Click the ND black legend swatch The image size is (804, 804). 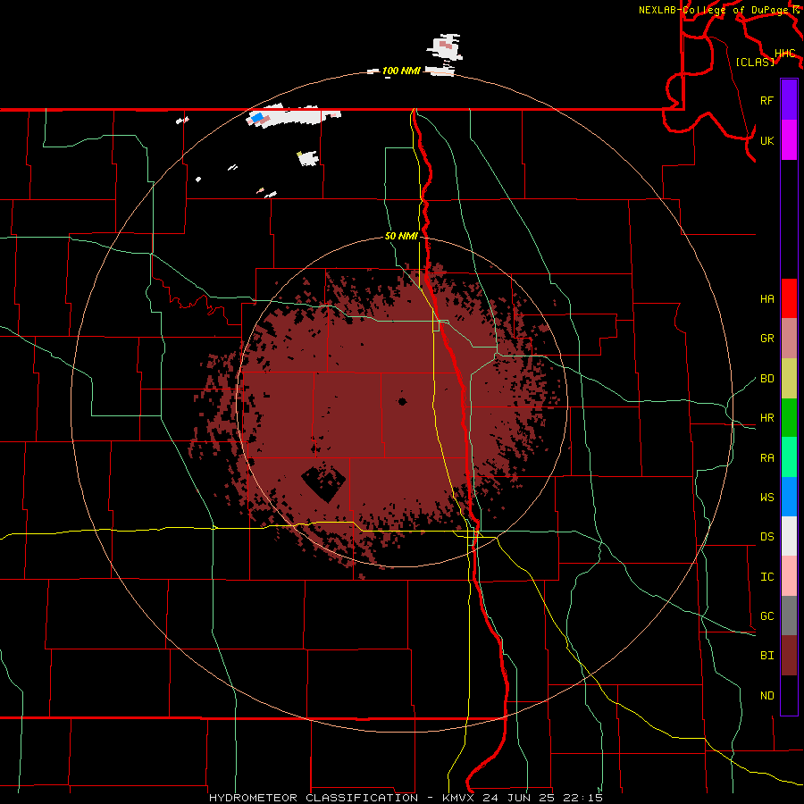(x=789, y=695)
